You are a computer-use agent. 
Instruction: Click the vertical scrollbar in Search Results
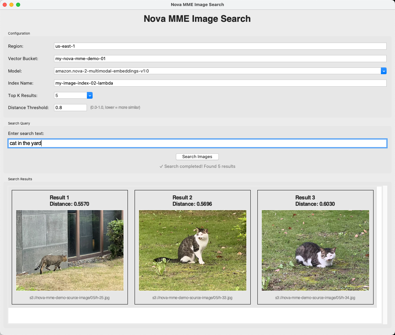(385, 254)
